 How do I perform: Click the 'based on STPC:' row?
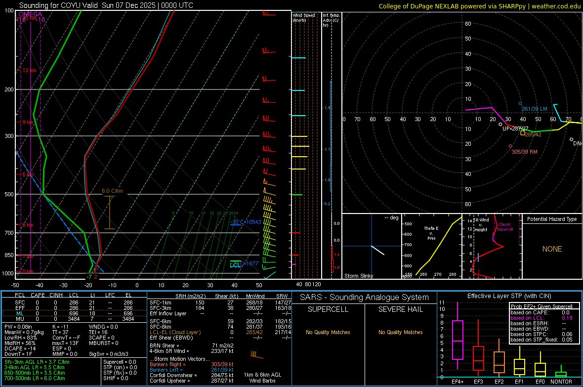(541, 334)
